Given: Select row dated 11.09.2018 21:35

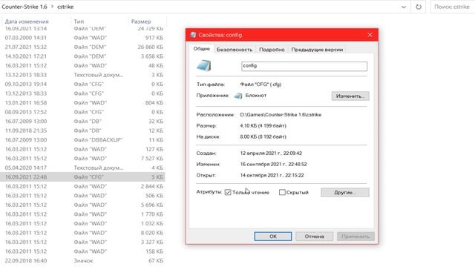Looking at the screenshot, I should pos(82,131).
